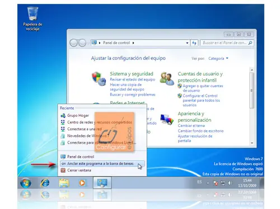The height and width of the screenshot is (209, 280).
Task: Click the Show desktop strip at taskbar end
Action: coord(262,183)
